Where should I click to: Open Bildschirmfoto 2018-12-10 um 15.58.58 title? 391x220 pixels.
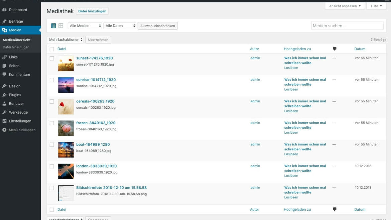112,188
